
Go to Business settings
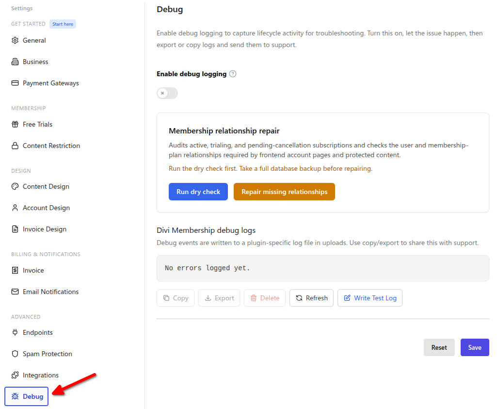click(35, 62)
